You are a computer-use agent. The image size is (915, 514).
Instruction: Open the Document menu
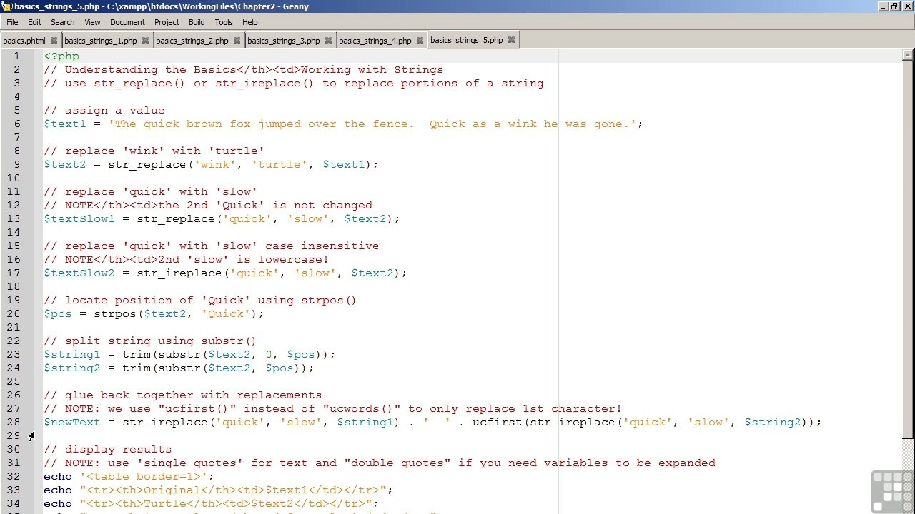(x=127, y=22)
